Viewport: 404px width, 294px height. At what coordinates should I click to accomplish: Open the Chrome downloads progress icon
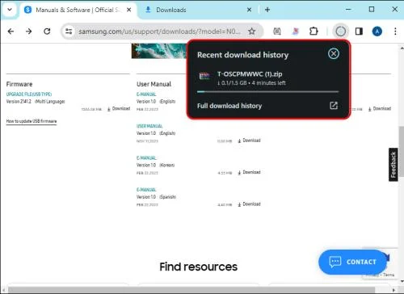coord(340,31)
